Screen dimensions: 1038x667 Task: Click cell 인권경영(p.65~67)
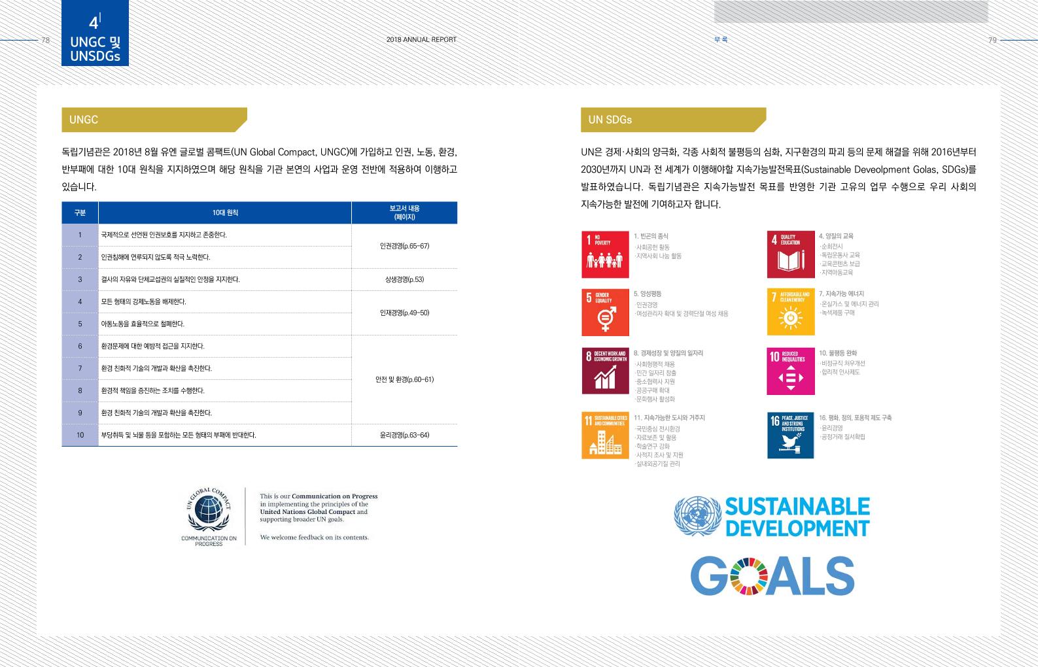pos(404,246)
